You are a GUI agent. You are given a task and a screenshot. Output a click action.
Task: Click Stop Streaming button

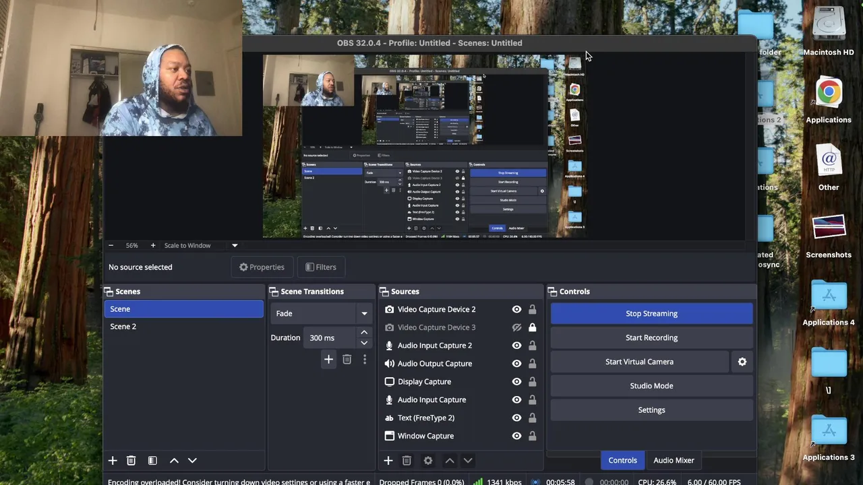coord(651,313)
